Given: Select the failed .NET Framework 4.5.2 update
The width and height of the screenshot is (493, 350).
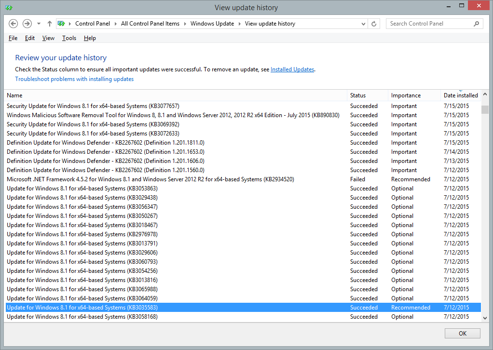Looking at the screenshot, I should [150, 179].
